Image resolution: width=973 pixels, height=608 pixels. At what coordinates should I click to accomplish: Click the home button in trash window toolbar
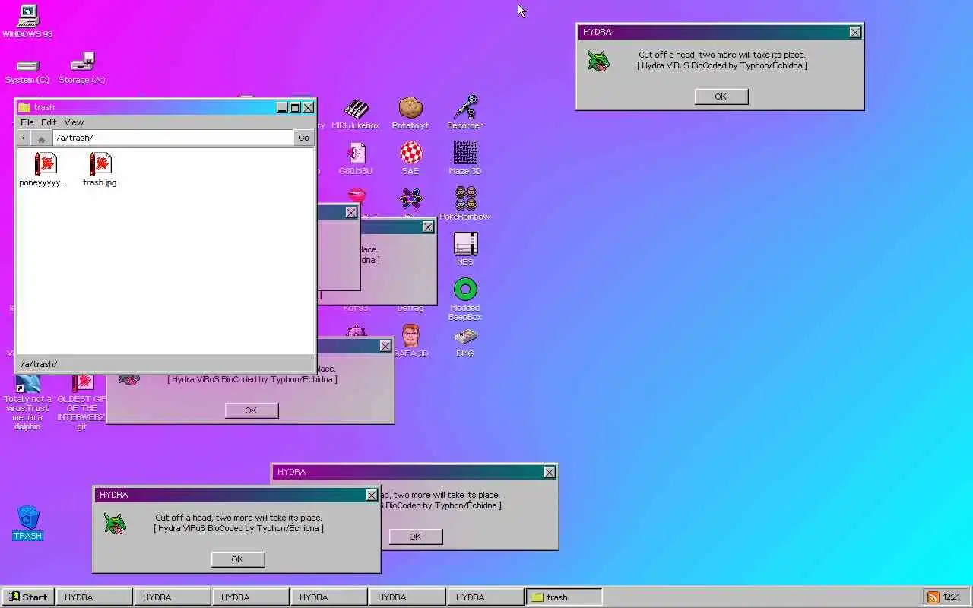coord(41,138)
